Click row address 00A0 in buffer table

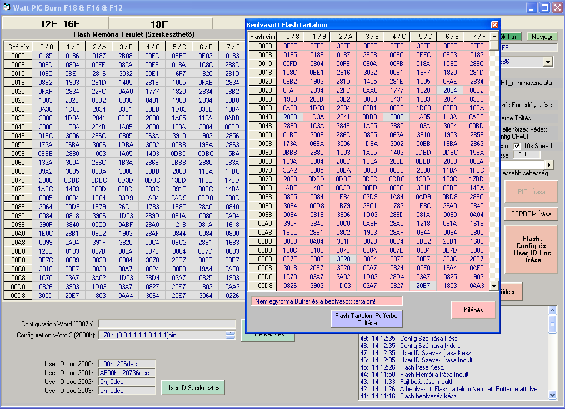(18, 233)
